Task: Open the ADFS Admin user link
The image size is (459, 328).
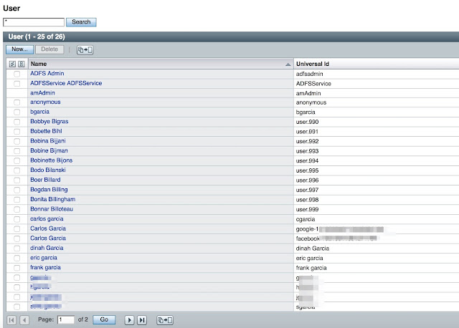Action: click(x=47, y=73)
